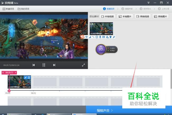172x115 pixels.
Task: Click the purple 93 score ball
Action: [101, 49]
